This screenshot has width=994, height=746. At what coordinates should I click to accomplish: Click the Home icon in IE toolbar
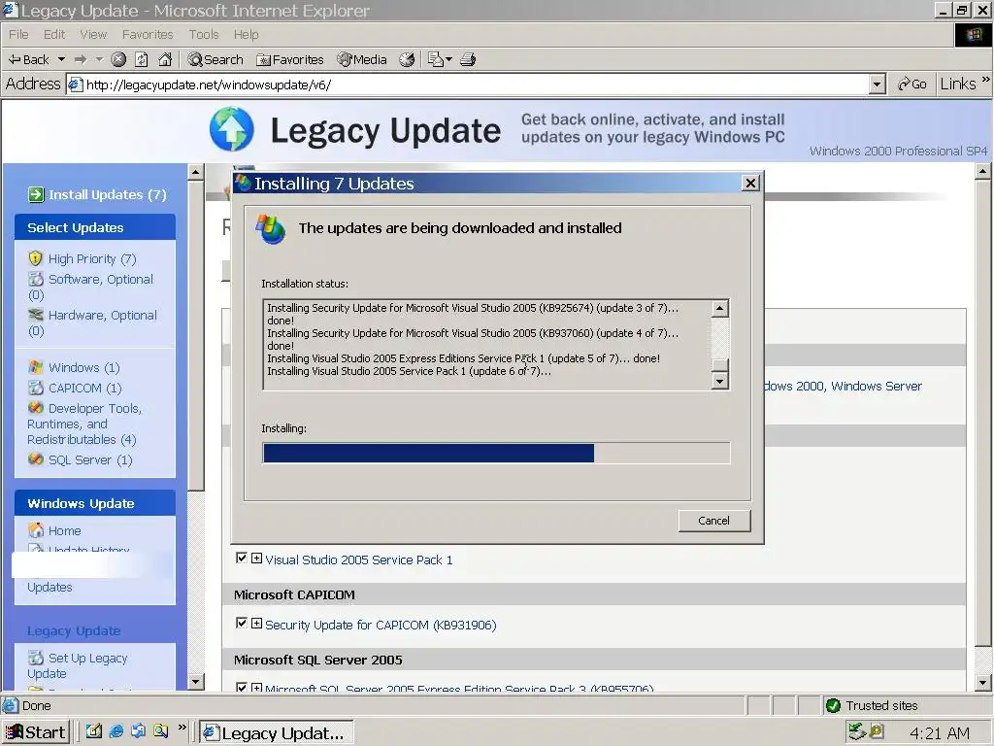pyautogui.click(x=165, y=59)
